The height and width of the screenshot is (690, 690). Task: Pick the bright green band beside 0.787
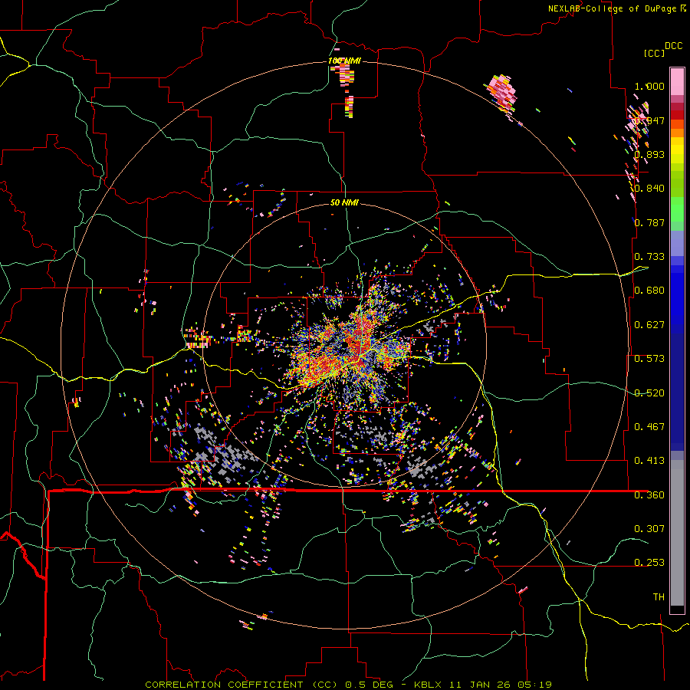[x=677, y=209]
